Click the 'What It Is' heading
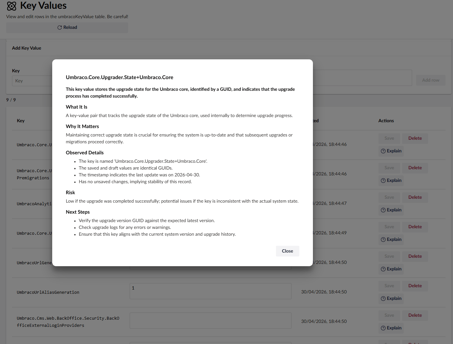 77,107
